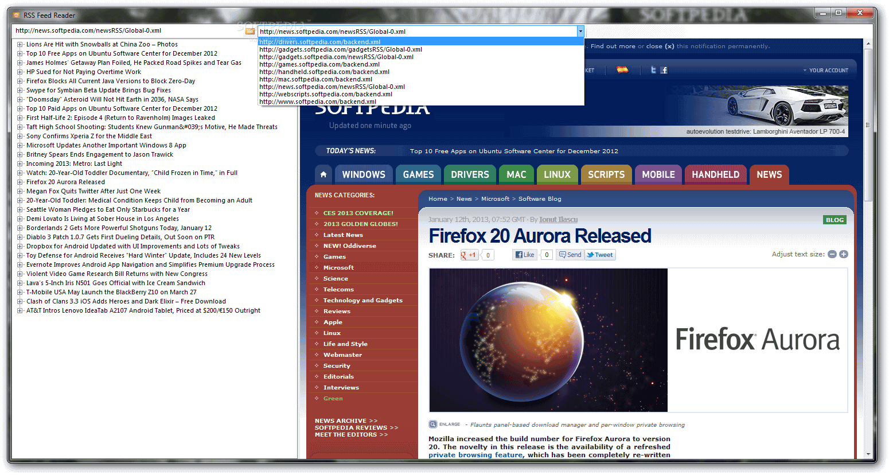Select 'Dropbox for Android Updated' feed row
Viewport: 889px width, 475px height.
(x=132, y=246)
